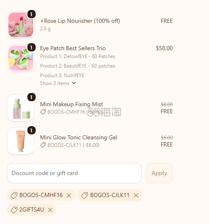209x224 pixels.
Task: Click quantity badge on Eye Patch Trio
Action: pos(31,47)
